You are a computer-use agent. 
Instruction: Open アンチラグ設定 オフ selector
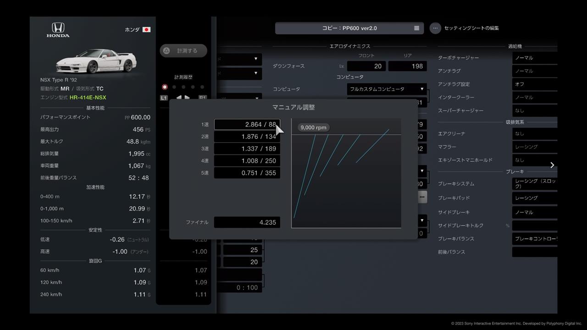[535, 84]
